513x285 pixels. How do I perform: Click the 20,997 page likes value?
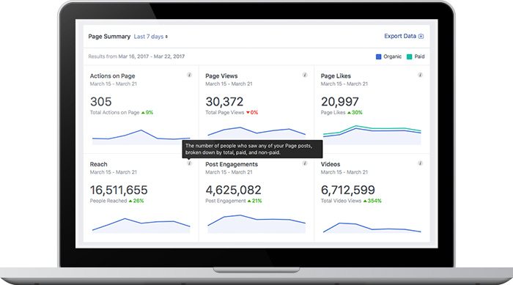coord(339,102)
